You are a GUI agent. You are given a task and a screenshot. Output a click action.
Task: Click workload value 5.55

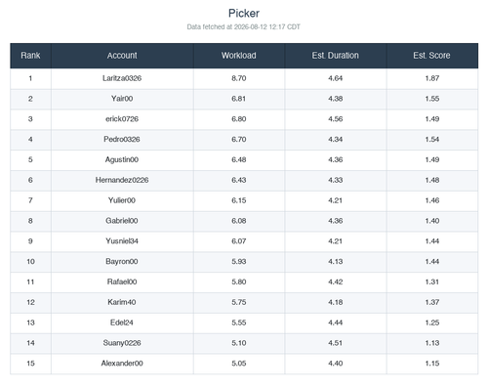point(239,323)
